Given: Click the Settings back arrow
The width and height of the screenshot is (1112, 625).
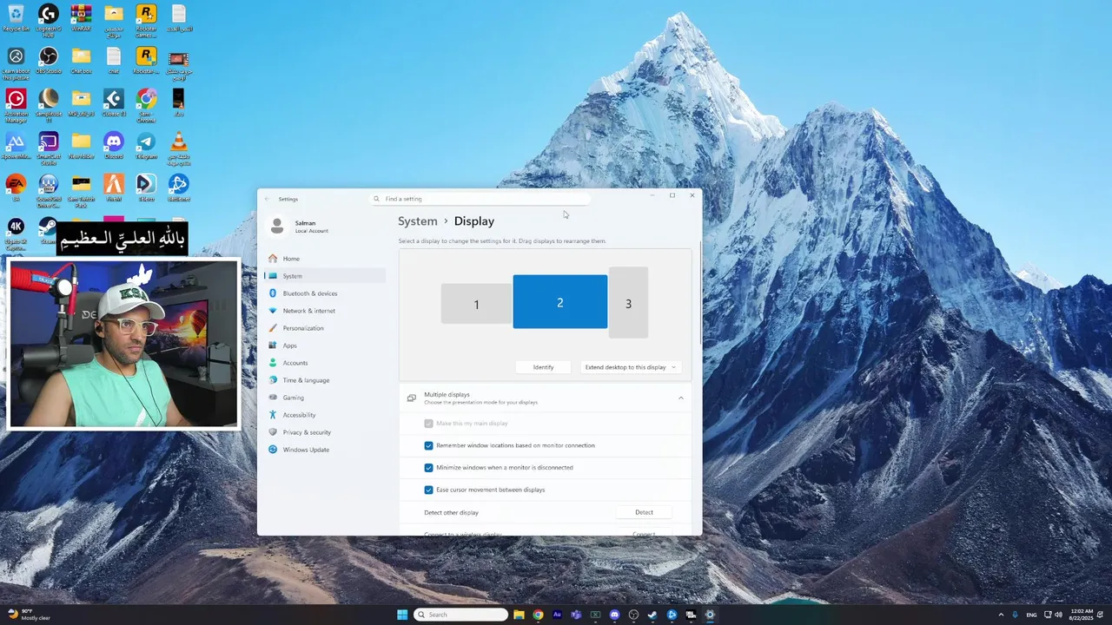Looking at the screenshot, I should click(268, 199).
